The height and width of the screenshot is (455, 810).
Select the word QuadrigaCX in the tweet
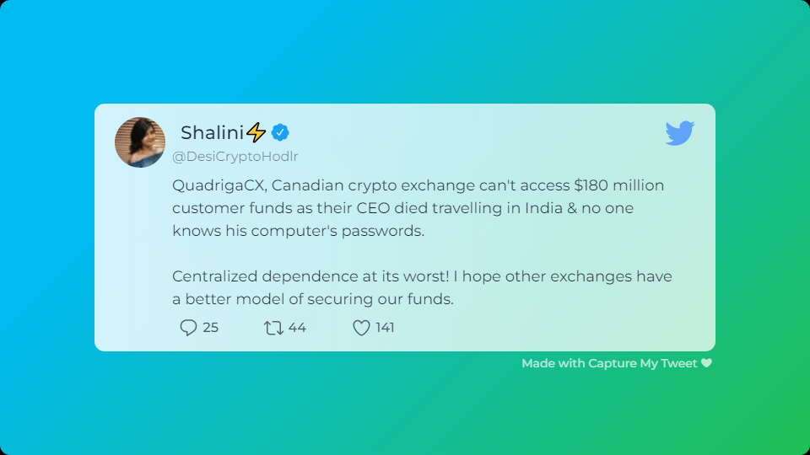click(219, 185)
